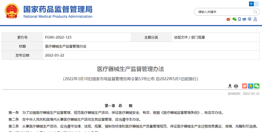Switch language to 中 (Chinese)

coord(251,4)
